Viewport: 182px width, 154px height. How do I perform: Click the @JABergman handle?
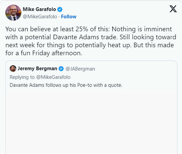point(80,69)
